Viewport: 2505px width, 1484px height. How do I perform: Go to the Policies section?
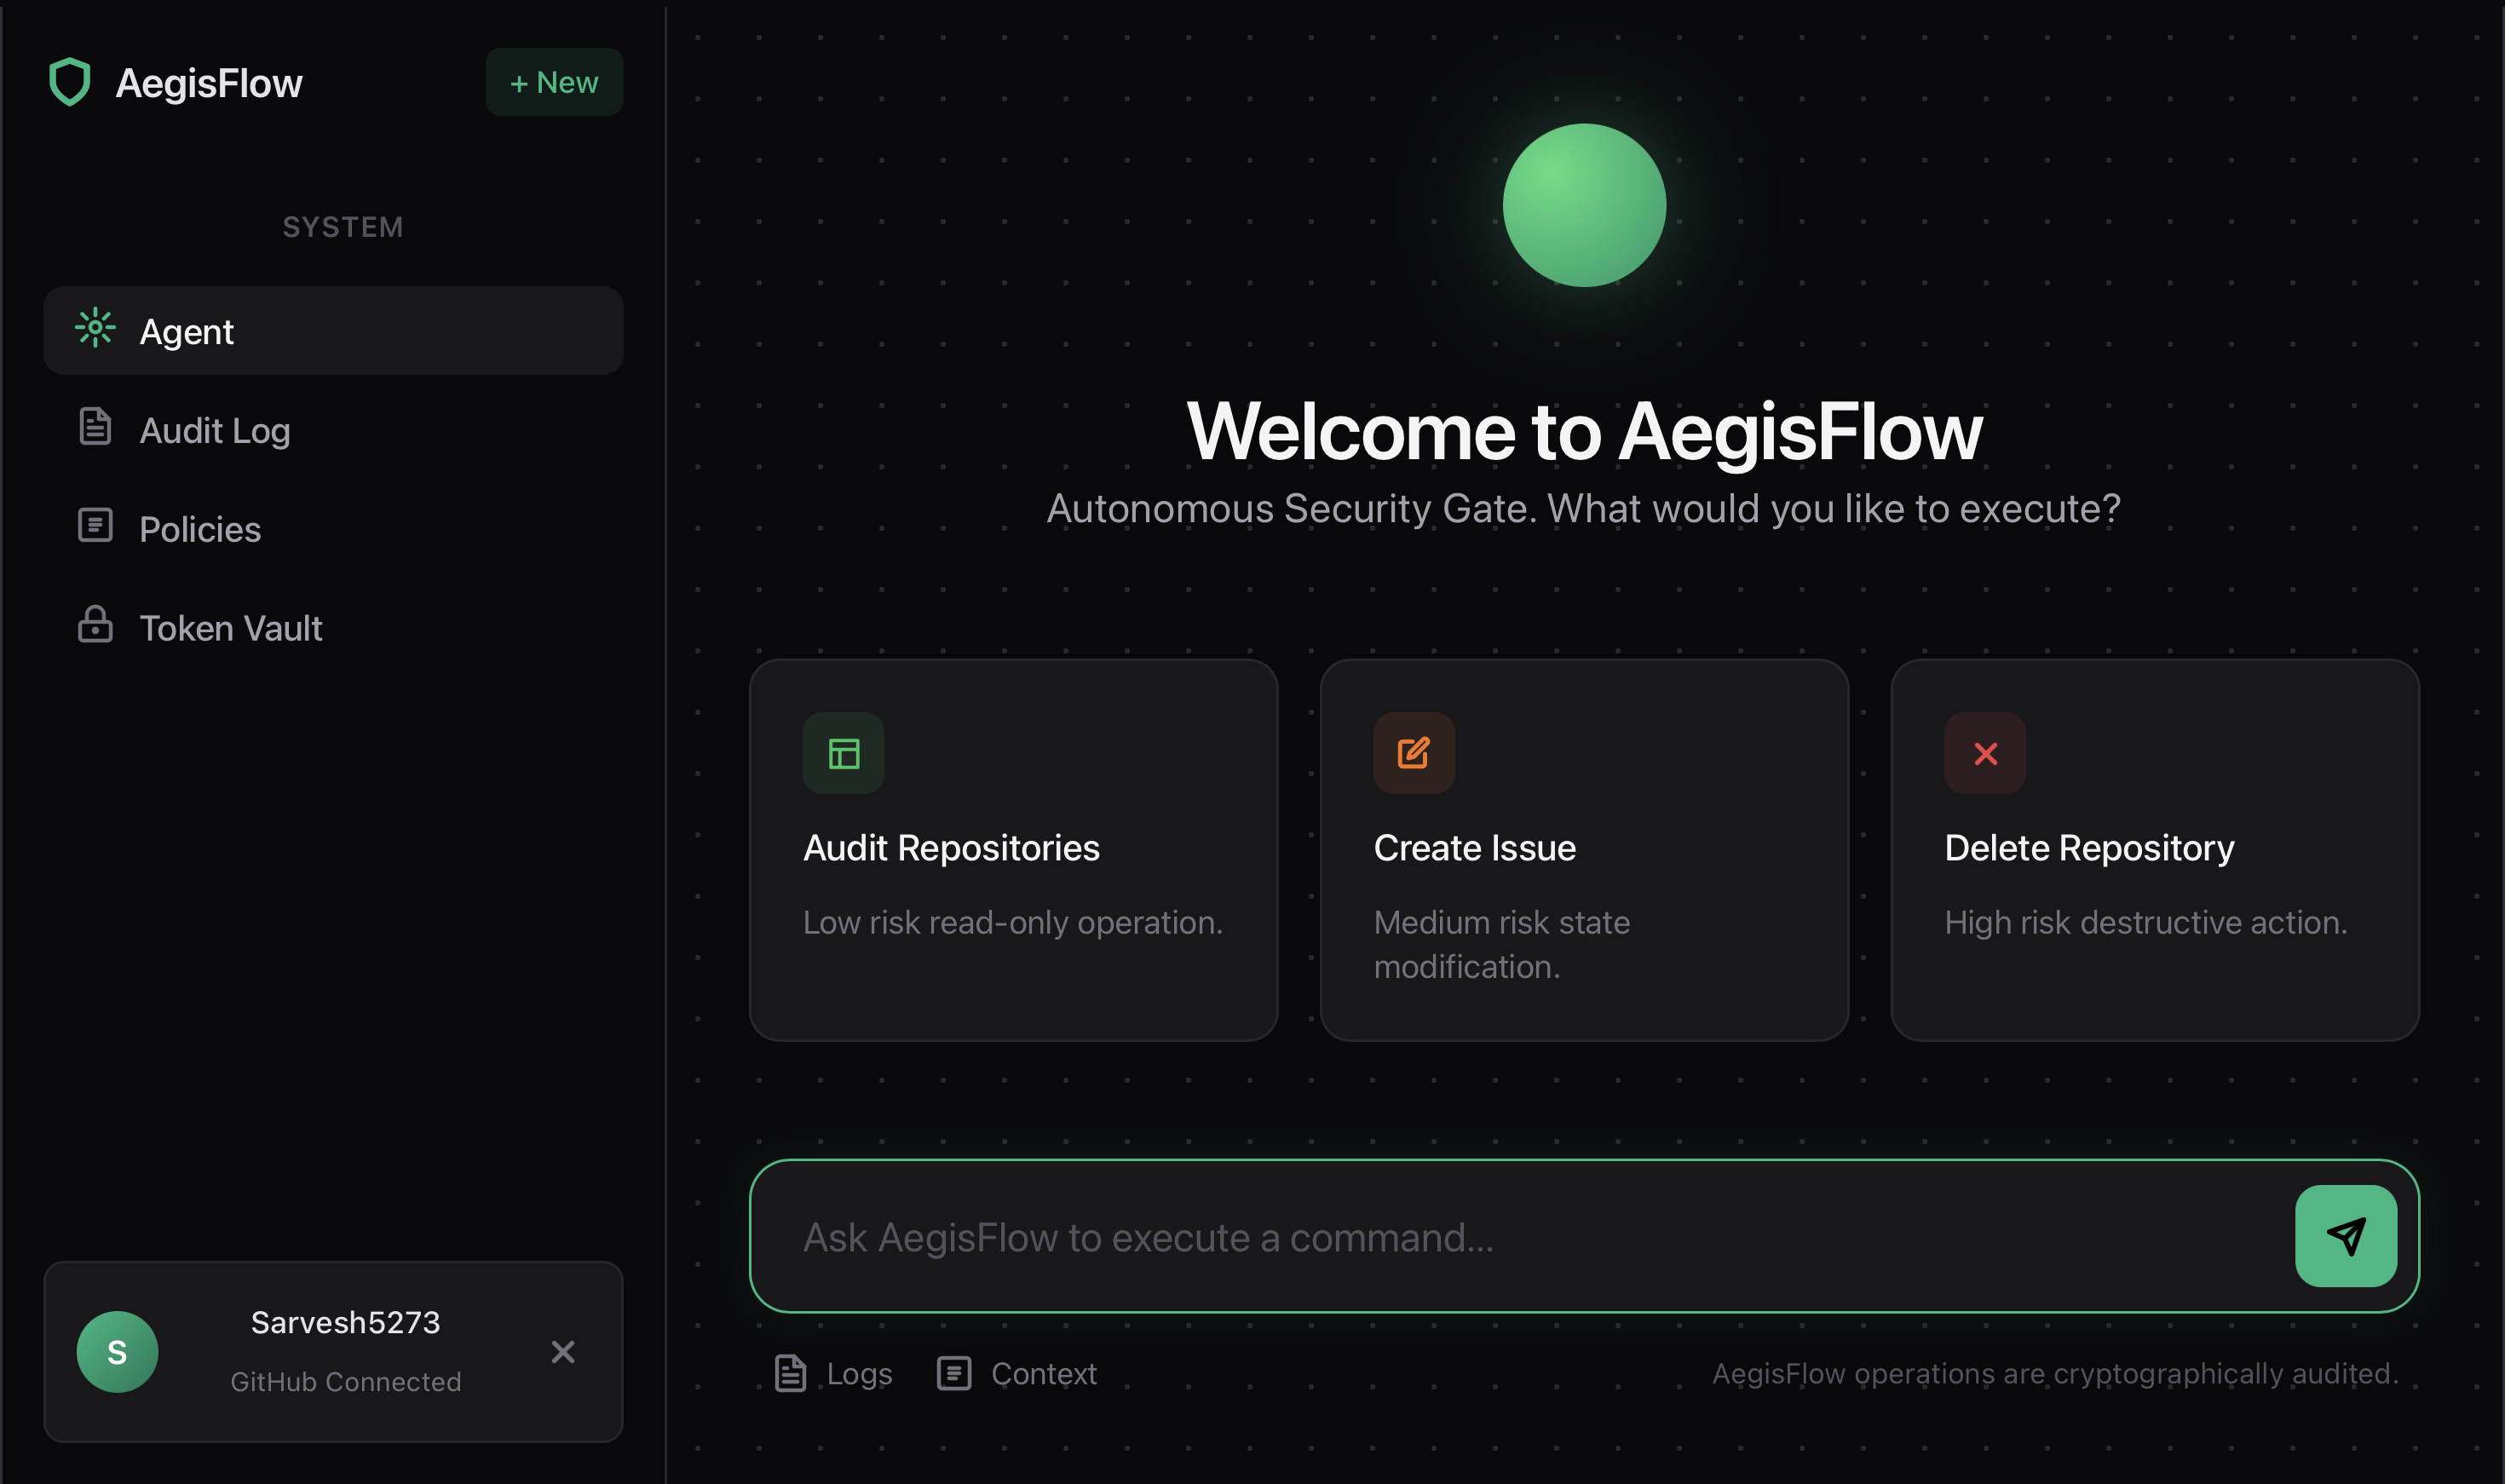[200, 530]
